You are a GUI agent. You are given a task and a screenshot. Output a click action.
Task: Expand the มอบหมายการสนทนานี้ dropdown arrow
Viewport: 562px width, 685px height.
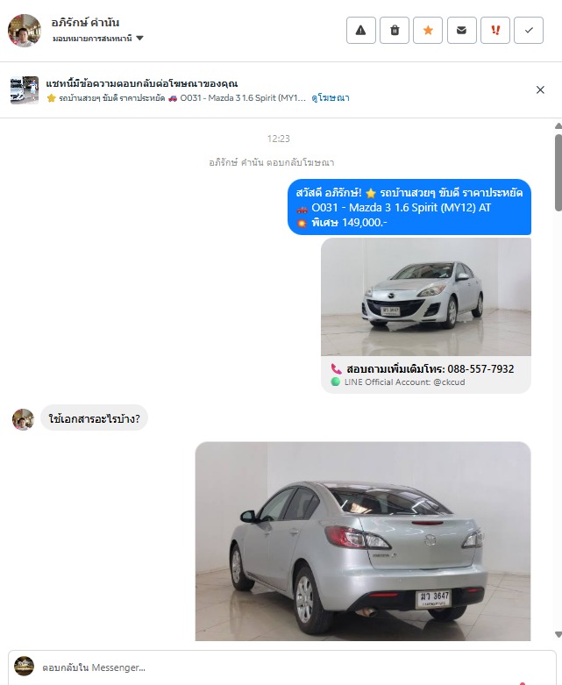139,38
